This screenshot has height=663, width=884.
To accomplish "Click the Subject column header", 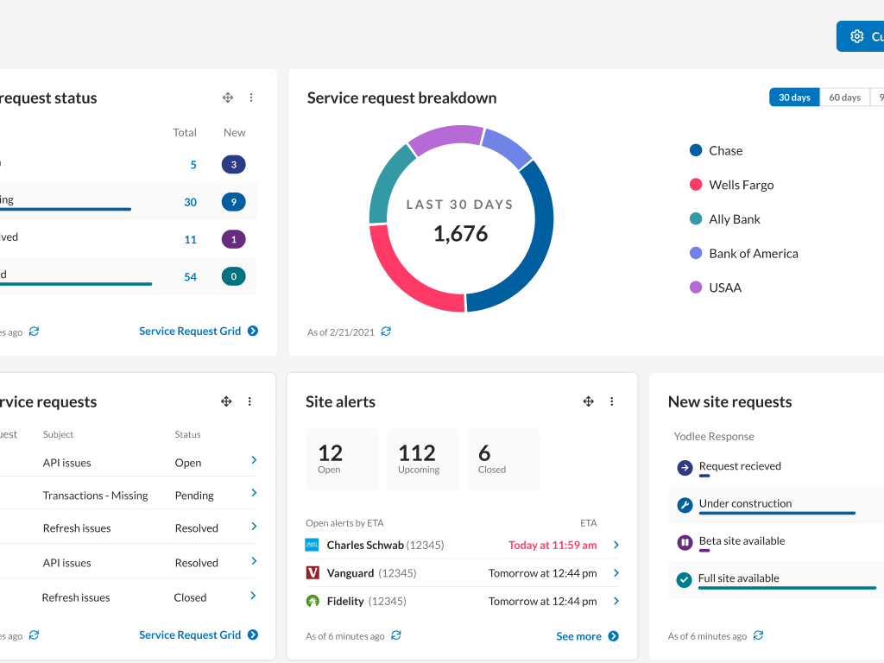I will point(58,435).
